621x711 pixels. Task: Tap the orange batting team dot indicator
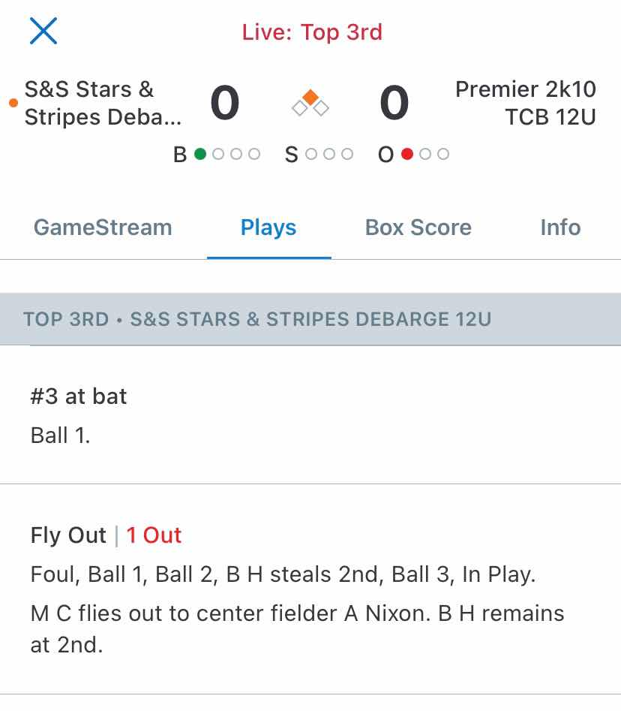coord(13,103)
